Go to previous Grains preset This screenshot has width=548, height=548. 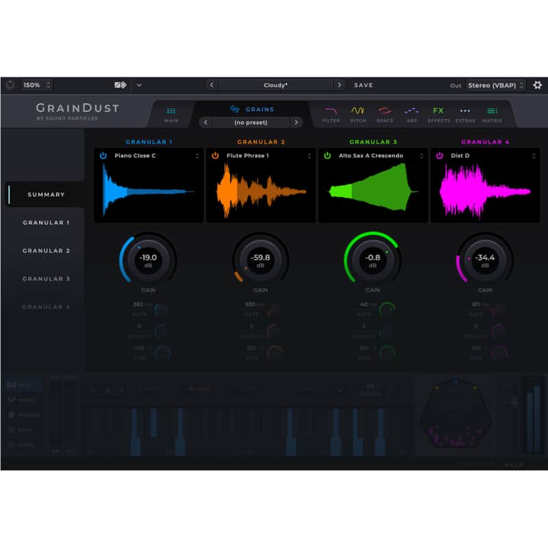coord(206,123)
